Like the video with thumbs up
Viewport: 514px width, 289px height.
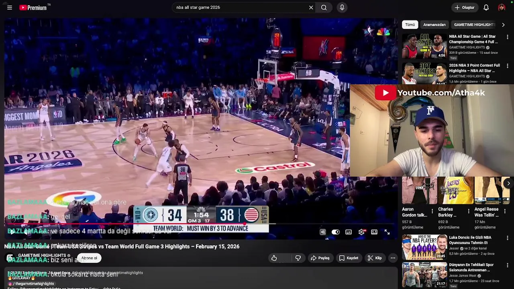point(274,258)
